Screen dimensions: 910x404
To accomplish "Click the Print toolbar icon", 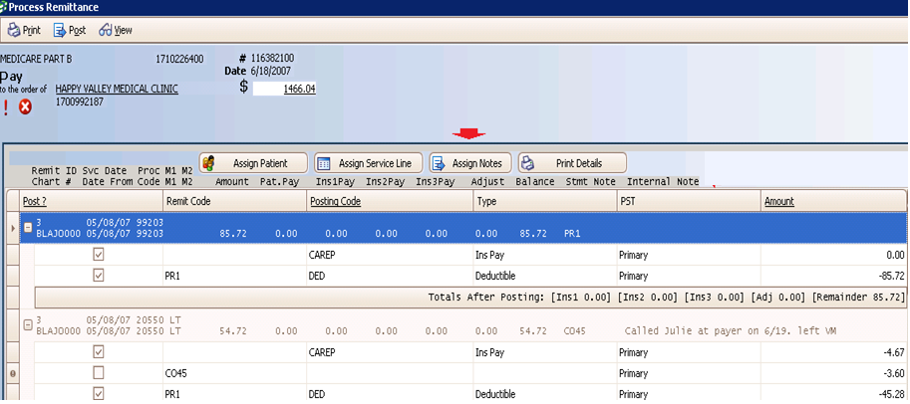I will pyautogui.click(x=14, y=30).
